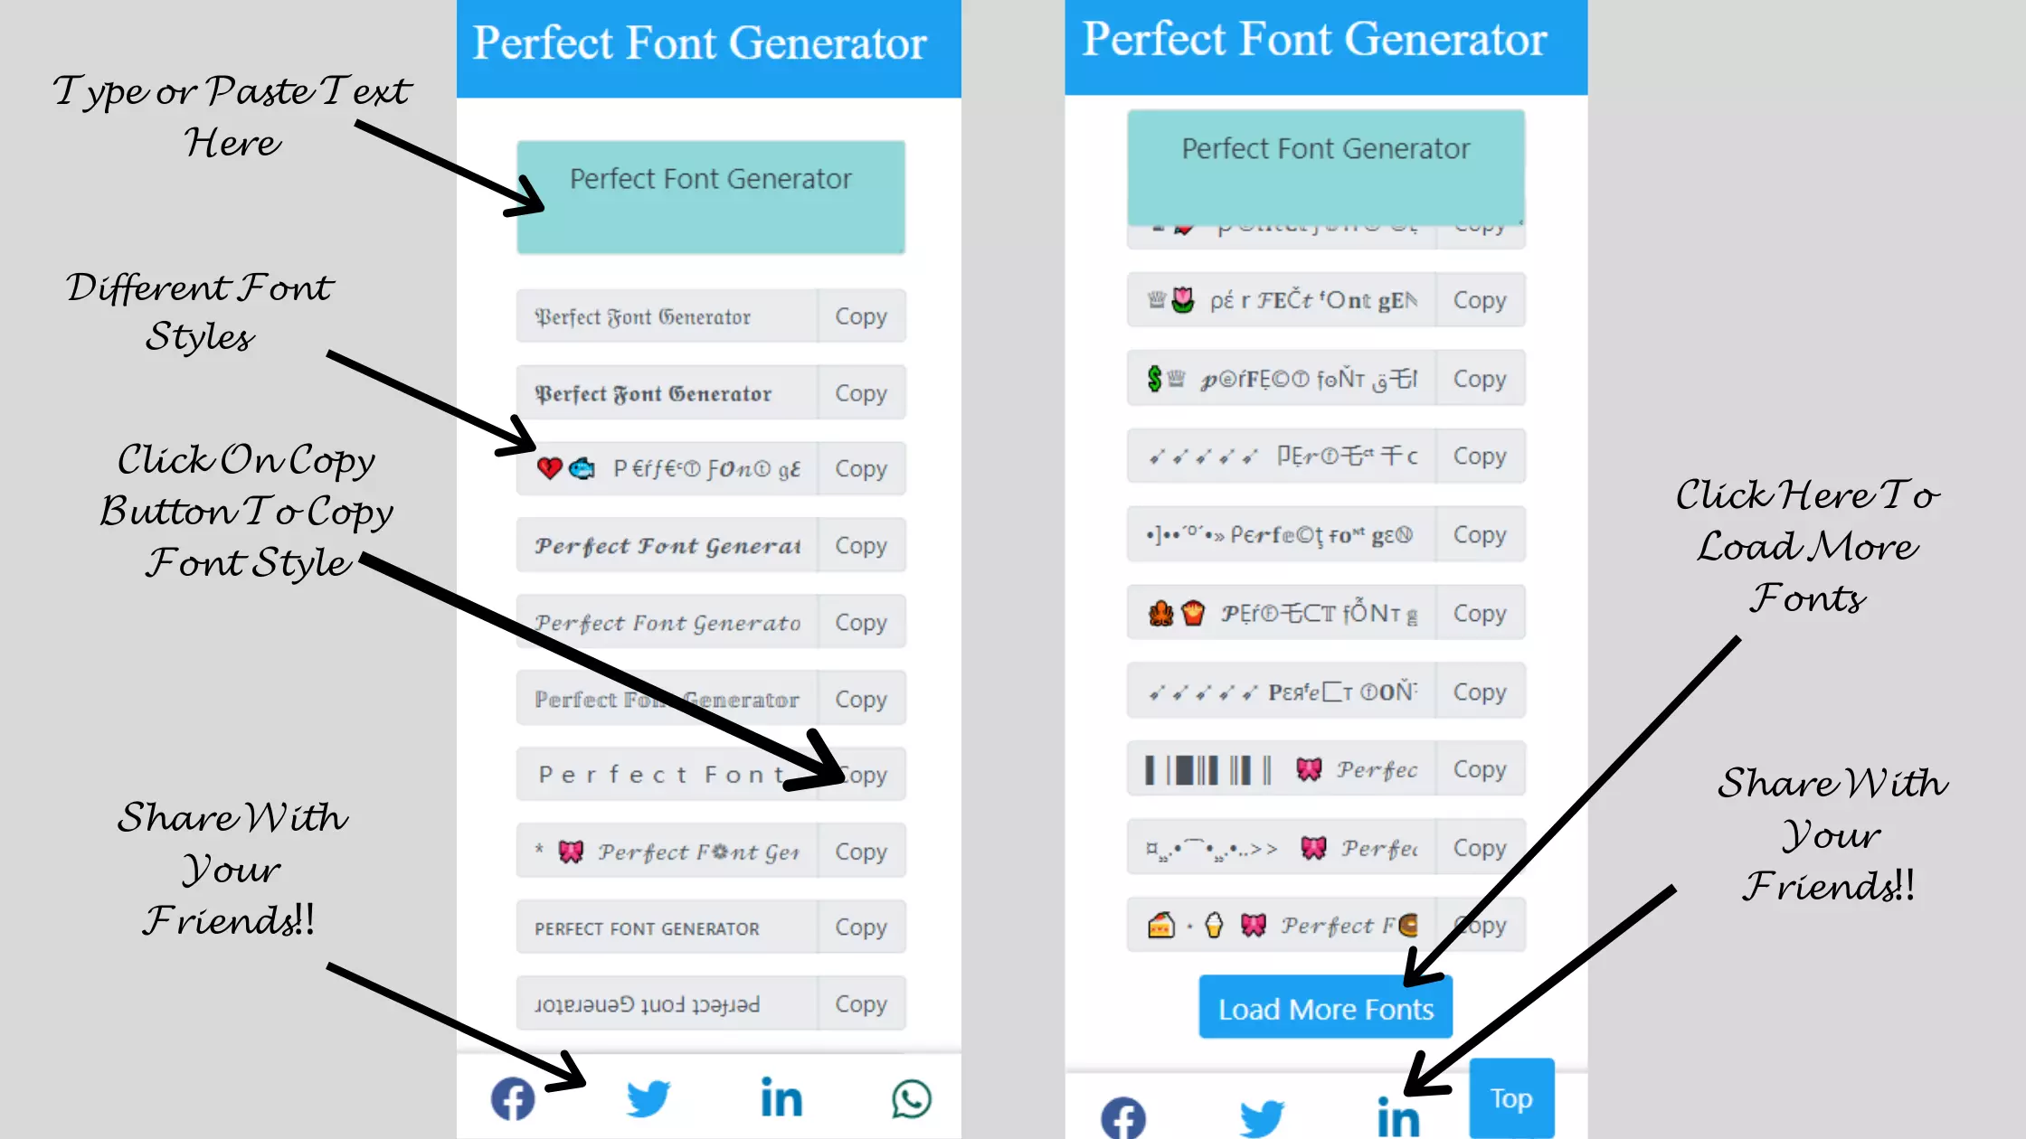Copy the light spaced font style

[x=860, y=775]
